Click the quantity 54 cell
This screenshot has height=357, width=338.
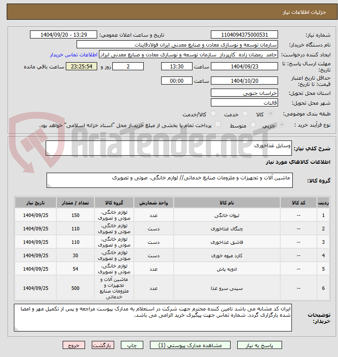click(x=75, y=269)
